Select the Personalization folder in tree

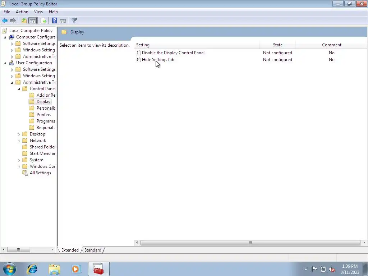click(x=46, y=108)
